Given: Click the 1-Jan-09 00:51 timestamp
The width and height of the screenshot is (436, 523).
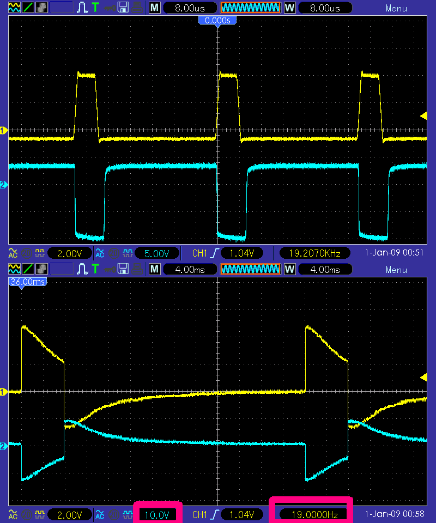Looking at the screenshot, I should [x=394, y=253].
